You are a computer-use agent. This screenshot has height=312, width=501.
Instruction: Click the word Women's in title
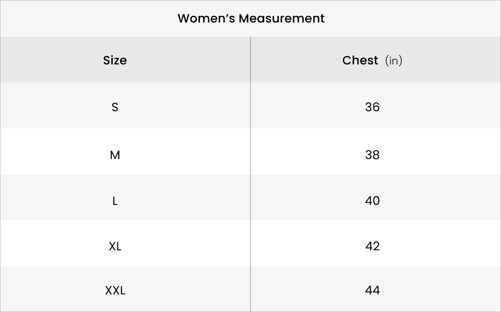tap(206, 19)
